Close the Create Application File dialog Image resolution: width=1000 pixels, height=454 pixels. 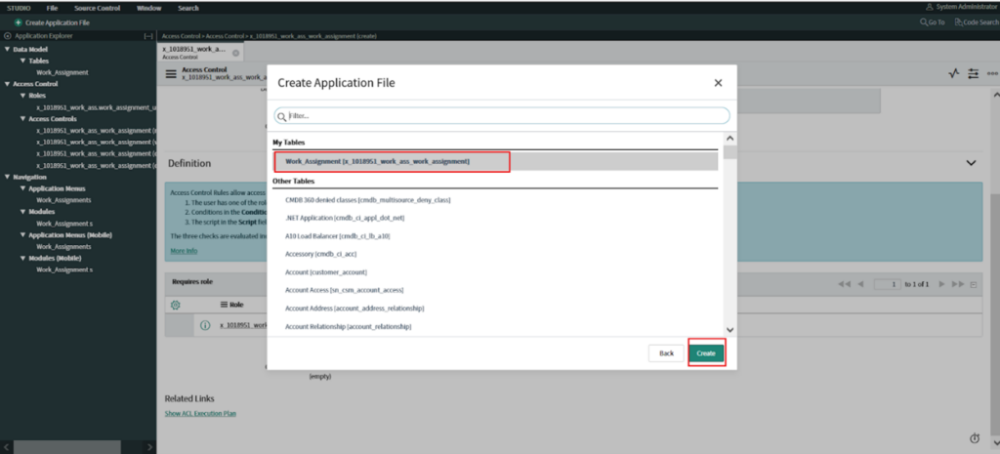point(718,83)
